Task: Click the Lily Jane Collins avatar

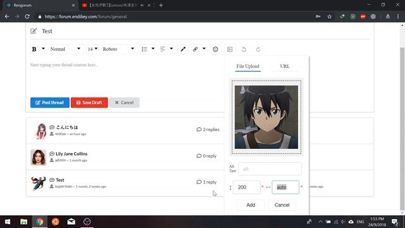Action: [x=38, y=158]
